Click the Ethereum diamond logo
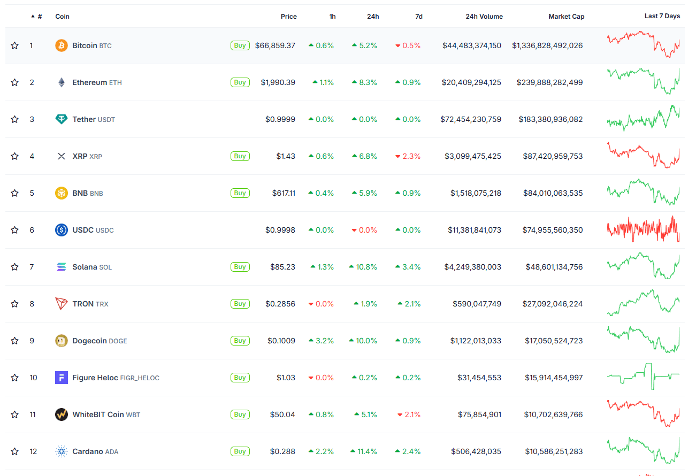The image size is (696, 476). (60, 82)
